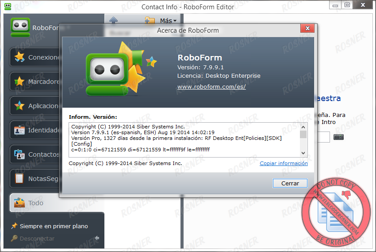The image size is (376, 252).
Task: Open the Identidades category
Action: (35, 130)
